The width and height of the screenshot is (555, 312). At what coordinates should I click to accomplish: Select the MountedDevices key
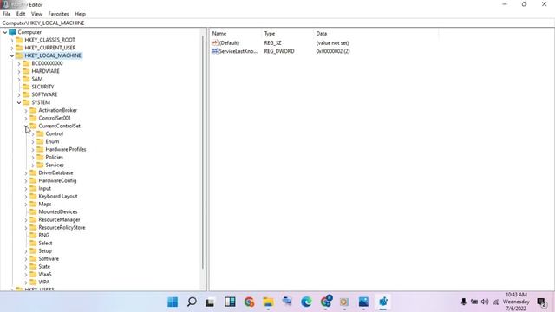(x=58, y=211)
